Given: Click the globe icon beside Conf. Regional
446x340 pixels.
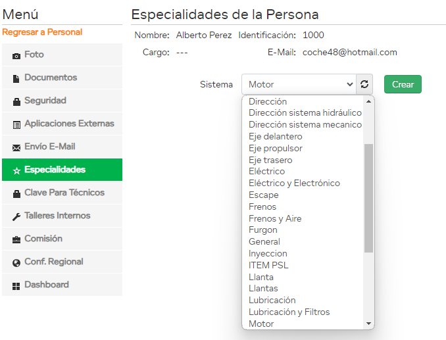Looking at the screenshot, I should coord(16,262).
